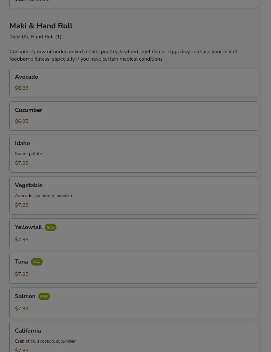Click the RAW badge beside Tuna
Screen dimensions: 271x352
click(36, 262)
